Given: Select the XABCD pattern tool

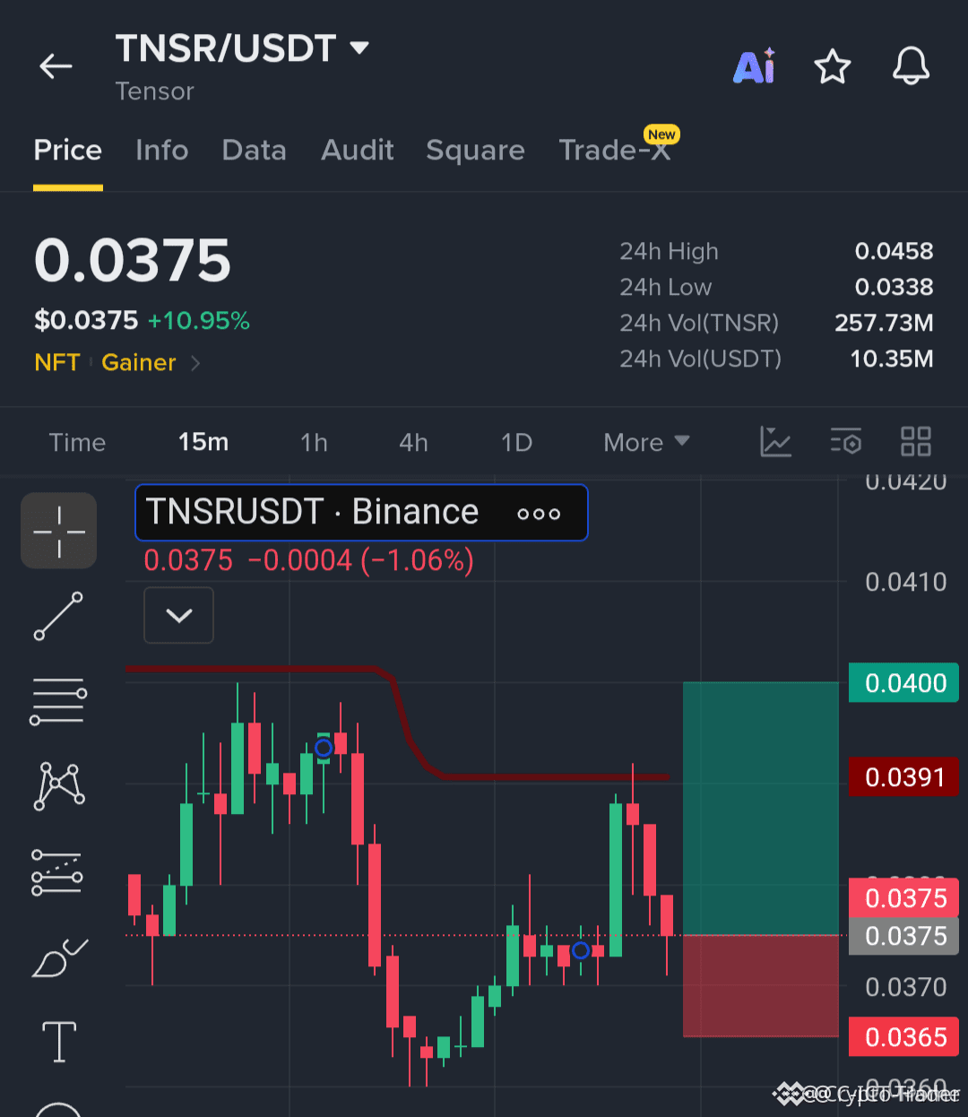Looking at the screenshot, I should point(58,786).
